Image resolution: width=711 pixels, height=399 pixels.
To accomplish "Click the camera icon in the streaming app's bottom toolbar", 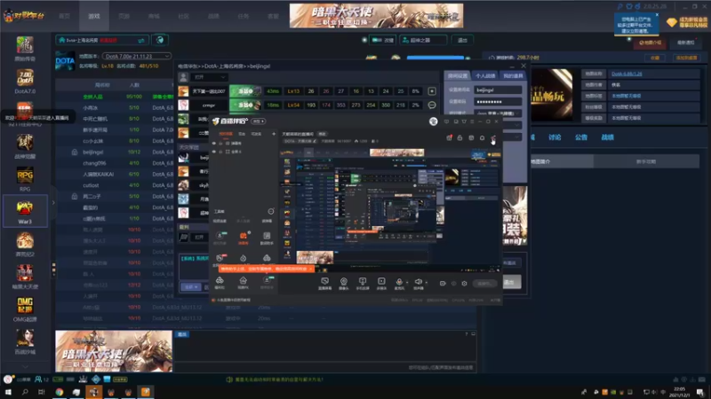I will pos(344,282).
